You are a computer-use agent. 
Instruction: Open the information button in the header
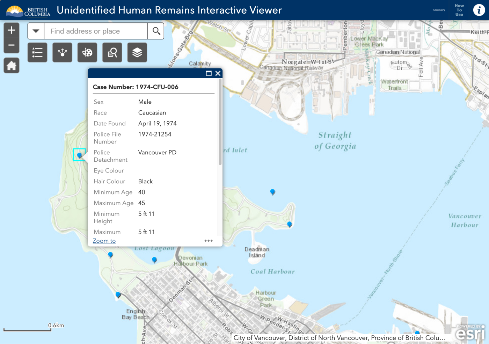[479, 10]
